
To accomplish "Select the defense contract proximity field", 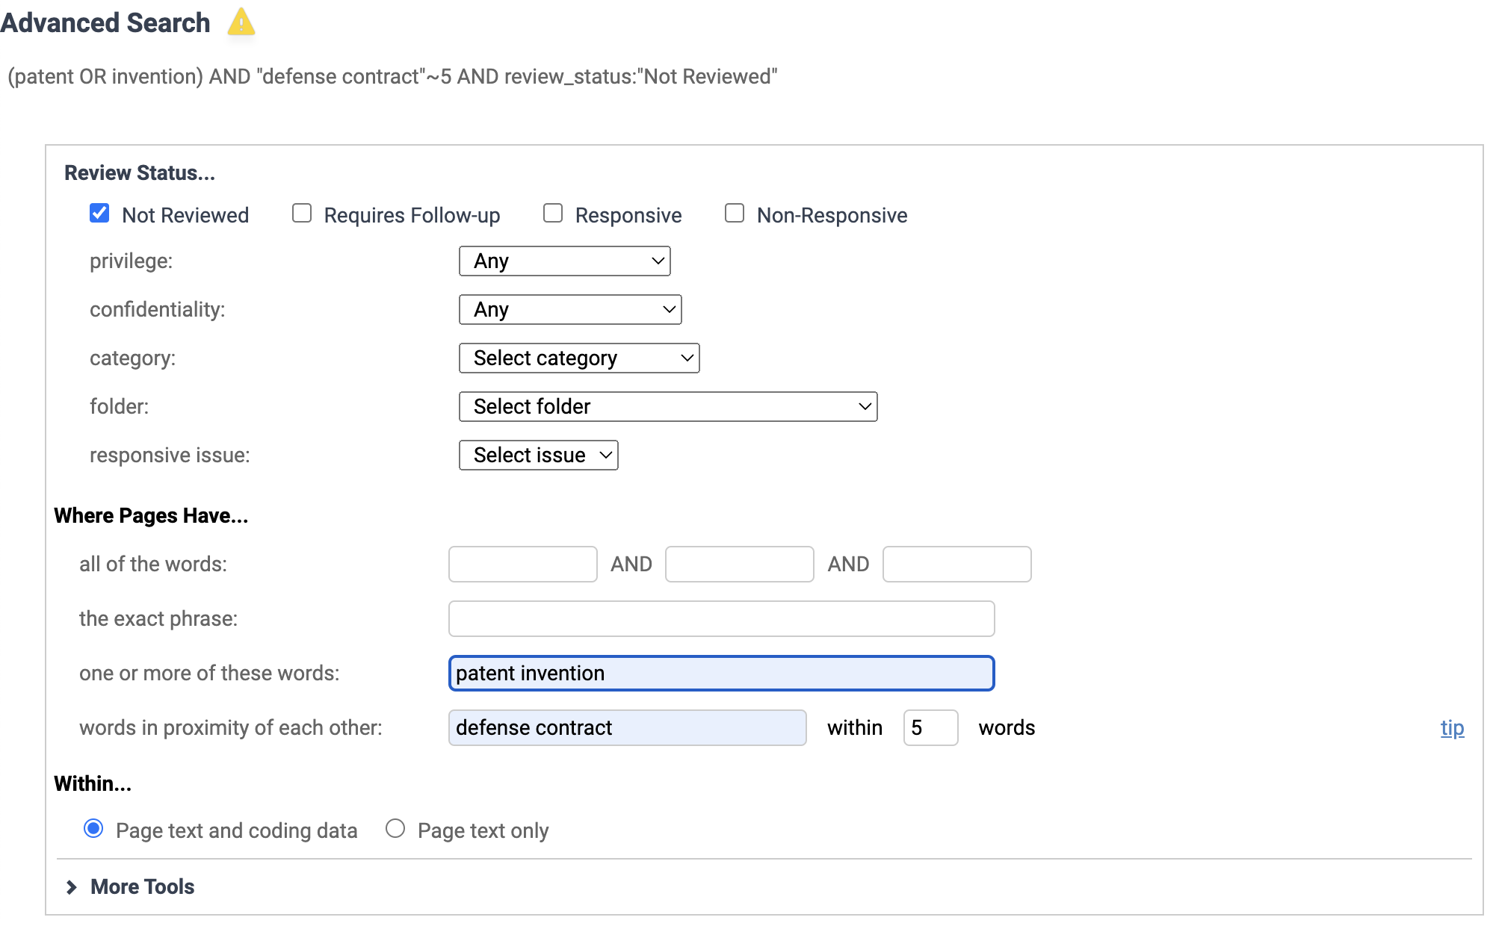I will click(x=627, y=727).
